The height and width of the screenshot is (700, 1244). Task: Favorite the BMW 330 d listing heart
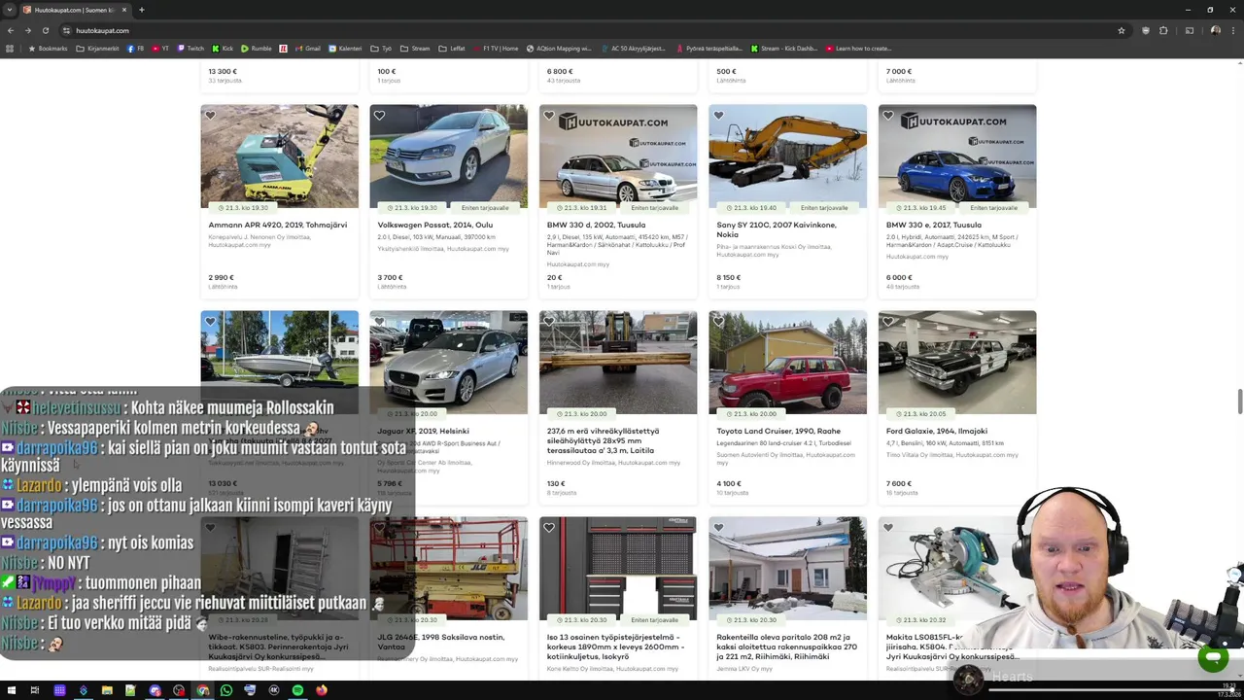click(x=549, y=116)
